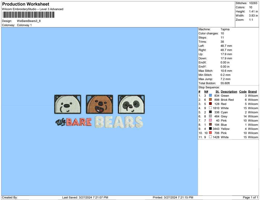Click the polar bear embroidery panel
Screen dimensions: 260x200
coord(68,104)
